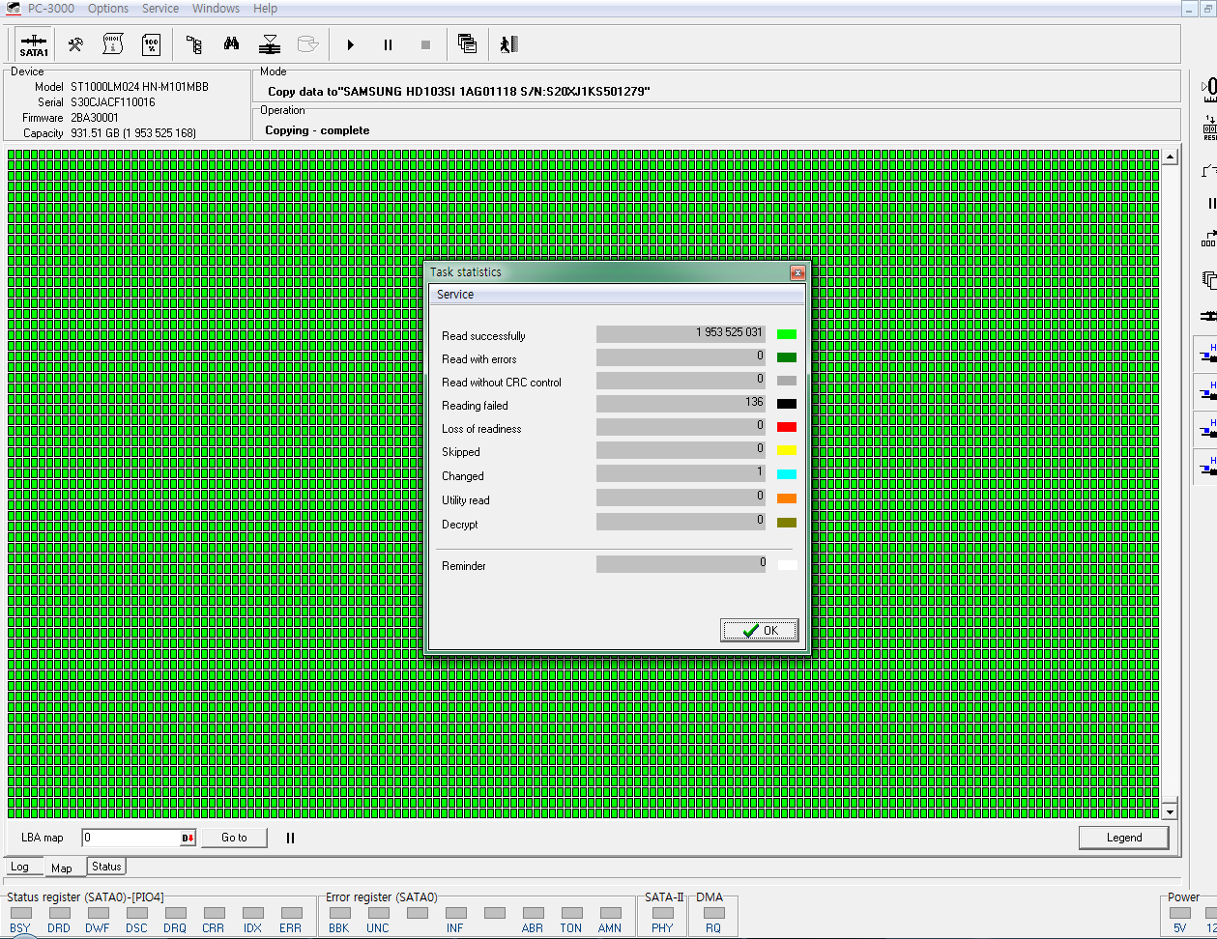Open utilities via hammer and wrench icon
Screen dimensions: 1217x939
coord(75,44)
